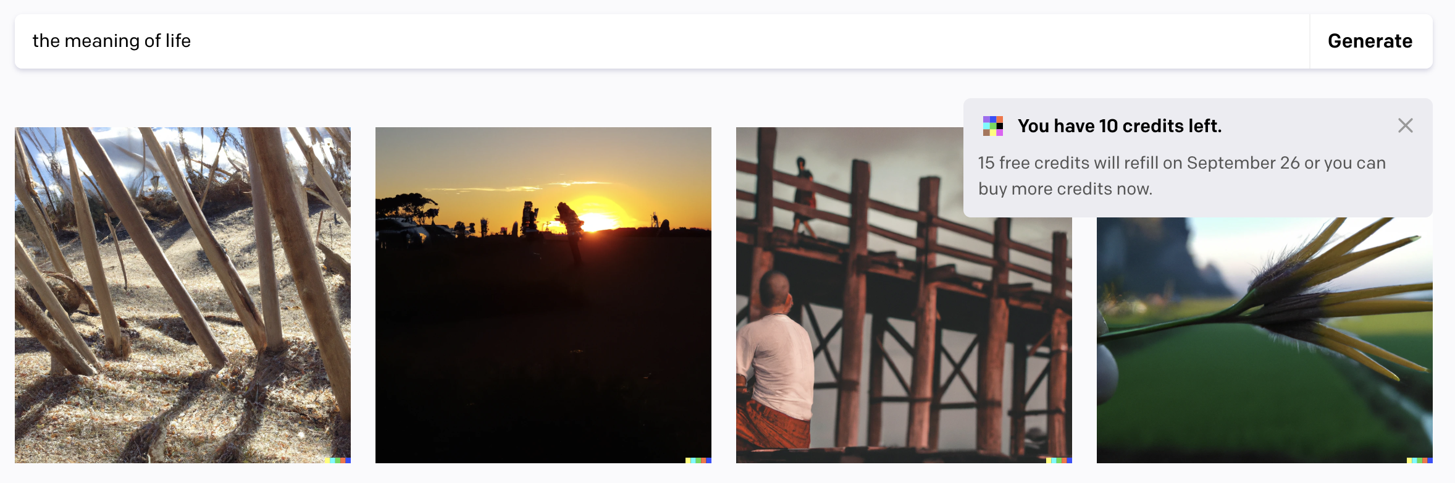This screenshot has height=483, width=1455.
Task: Click the prompt text "the meaning of life"
Action: [112, 41]
